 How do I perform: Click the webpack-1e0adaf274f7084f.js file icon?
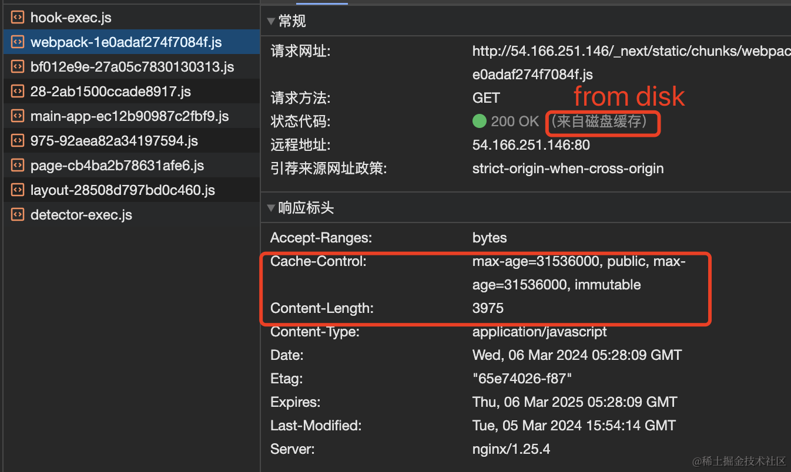click(18, 42)
